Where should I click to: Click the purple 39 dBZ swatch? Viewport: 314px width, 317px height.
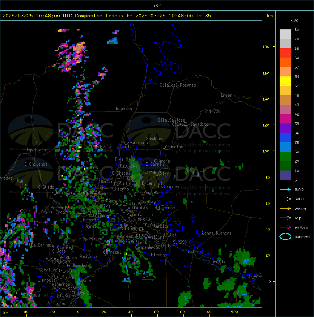point(285,128)
